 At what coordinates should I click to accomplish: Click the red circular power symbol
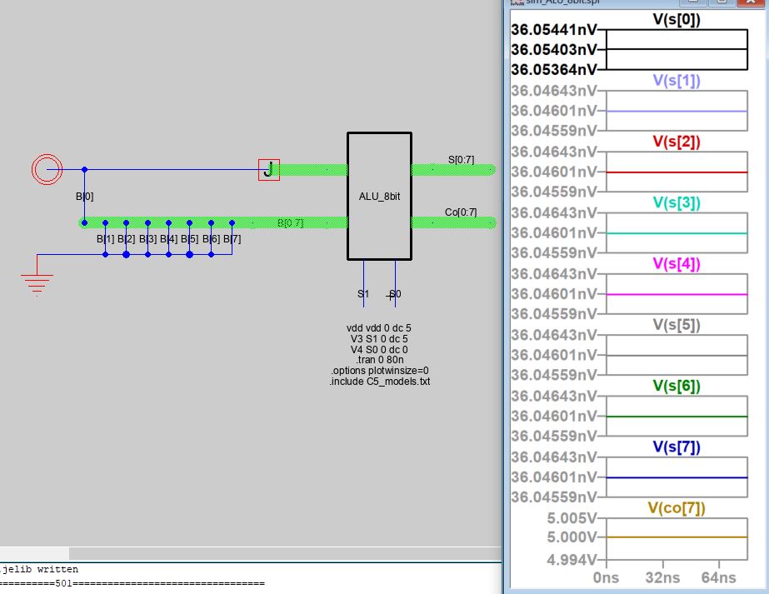(47, 170)
